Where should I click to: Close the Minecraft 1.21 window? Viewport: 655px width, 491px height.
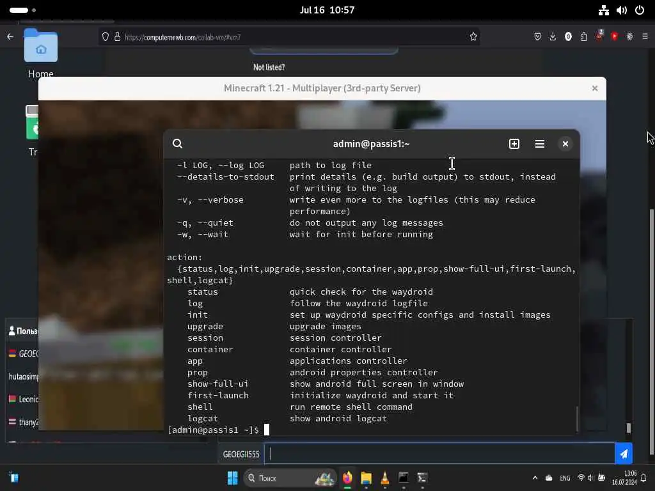(595, 88)
